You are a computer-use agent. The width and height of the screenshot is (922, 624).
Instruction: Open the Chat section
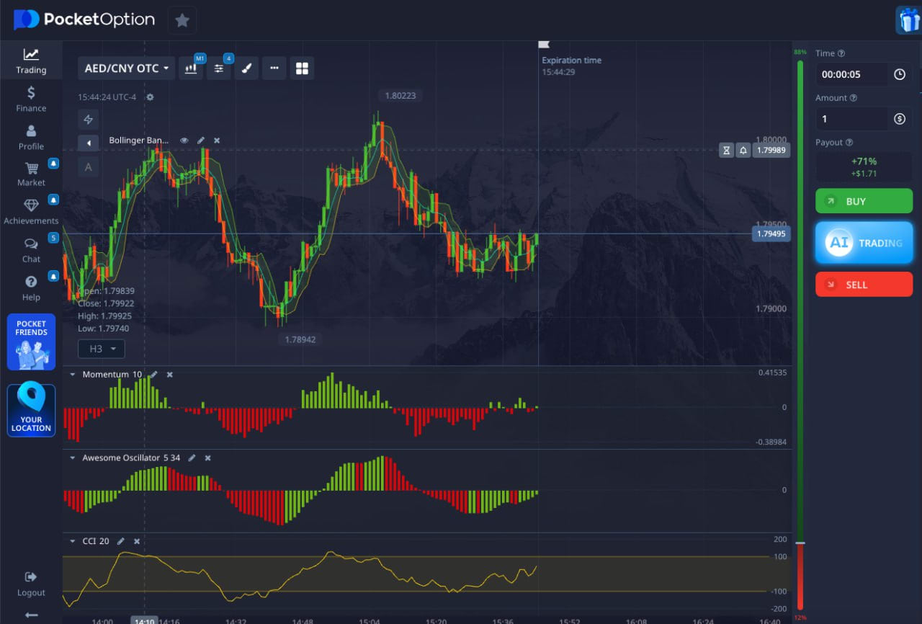(x=31, y=250)
